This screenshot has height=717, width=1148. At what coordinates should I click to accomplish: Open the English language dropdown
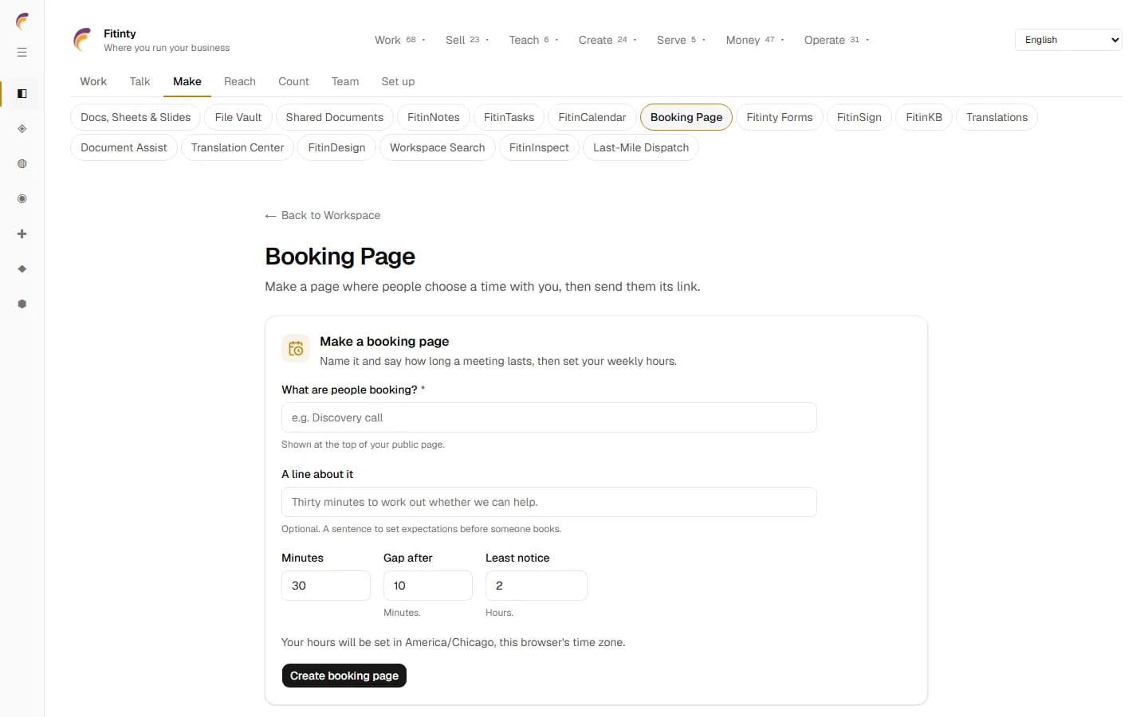click(x=1068, y=40)
